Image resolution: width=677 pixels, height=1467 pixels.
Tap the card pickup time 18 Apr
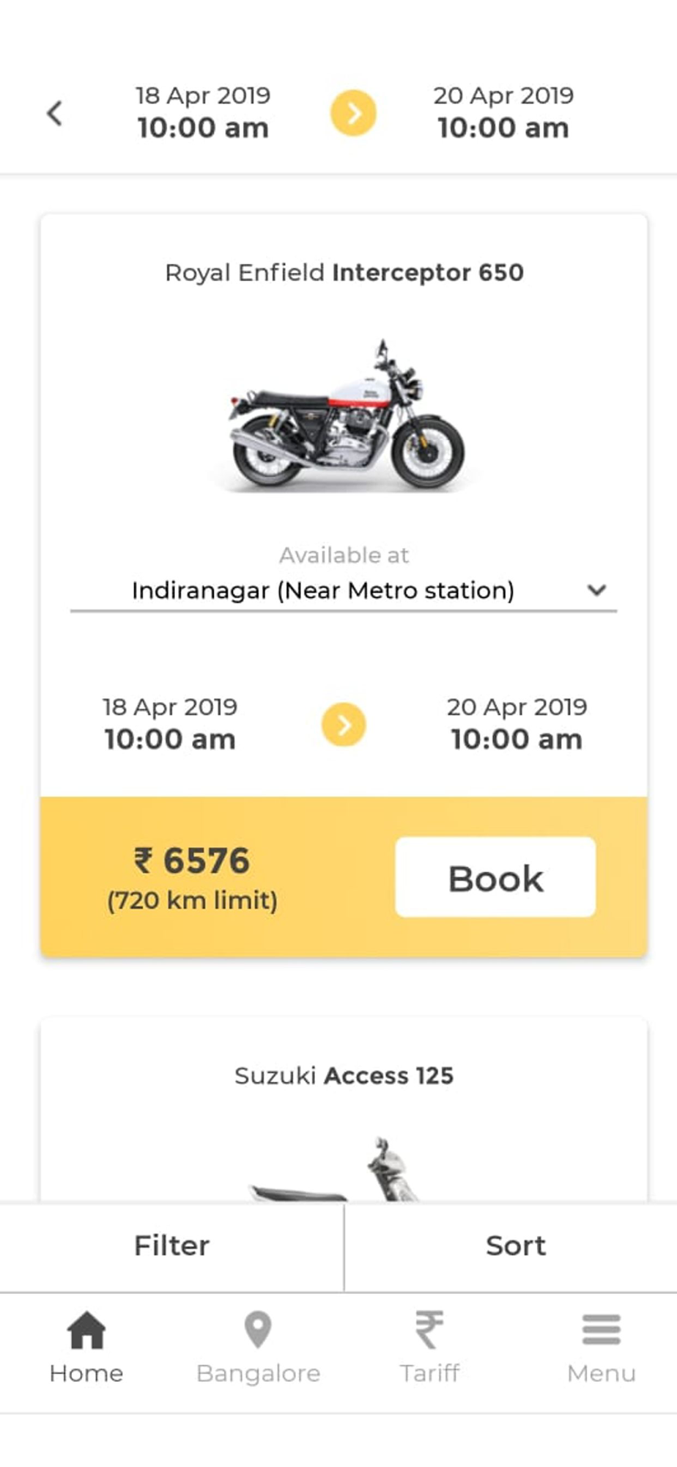click(x=170, y=724)
